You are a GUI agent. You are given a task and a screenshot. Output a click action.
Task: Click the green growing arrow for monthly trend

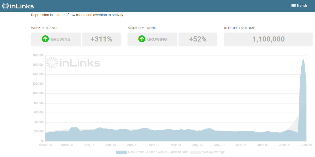[141, 39]
